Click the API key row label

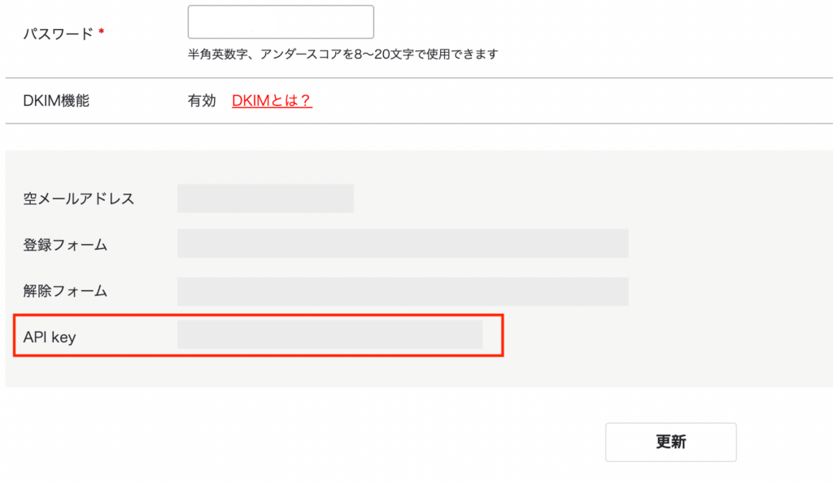(x=49, y=337)
